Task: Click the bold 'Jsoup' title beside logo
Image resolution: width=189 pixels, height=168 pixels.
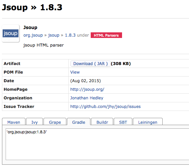Action: pyautogui.click(x=30, y=28)
